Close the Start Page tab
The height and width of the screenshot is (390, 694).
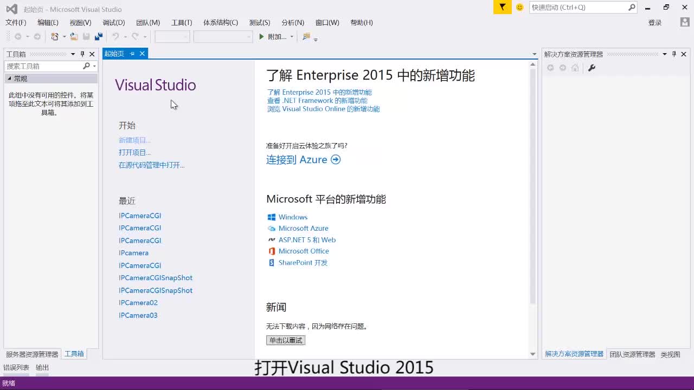142,54
